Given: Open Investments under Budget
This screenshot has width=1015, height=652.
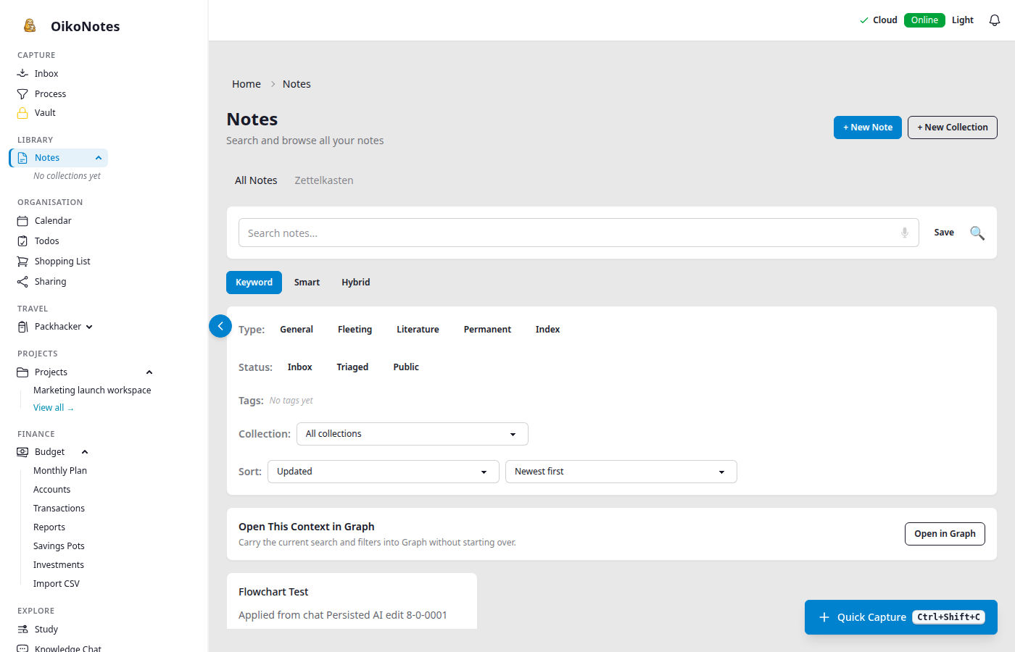Looking at the screenshot, I should click(x=59, y=565).
